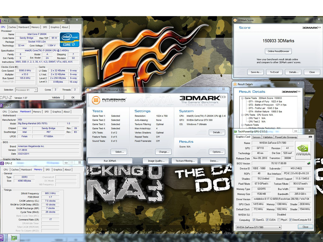The image size is (323, 242).
Task: Select GT2 - Battle of Proxycon result row
Action: (x=267, y=105)
